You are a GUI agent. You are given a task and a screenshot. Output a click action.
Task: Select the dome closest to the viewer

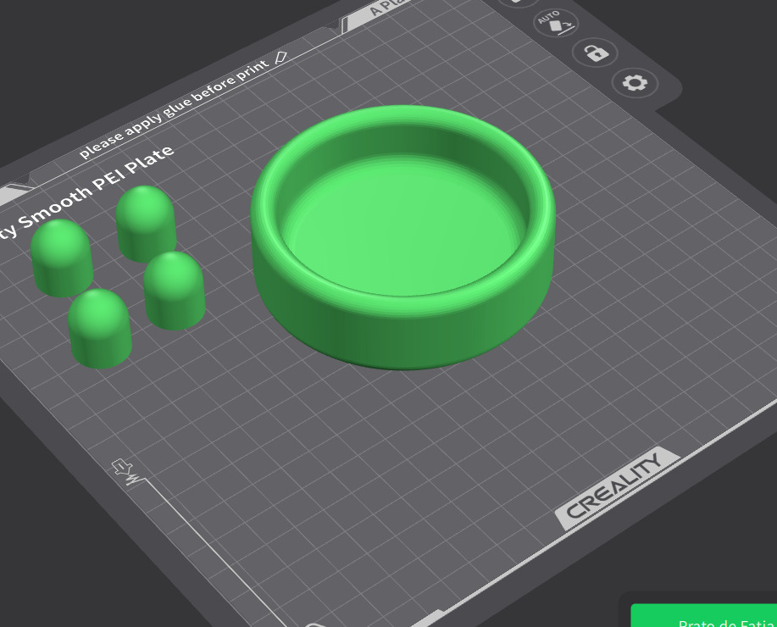click(x=100, y=329)
